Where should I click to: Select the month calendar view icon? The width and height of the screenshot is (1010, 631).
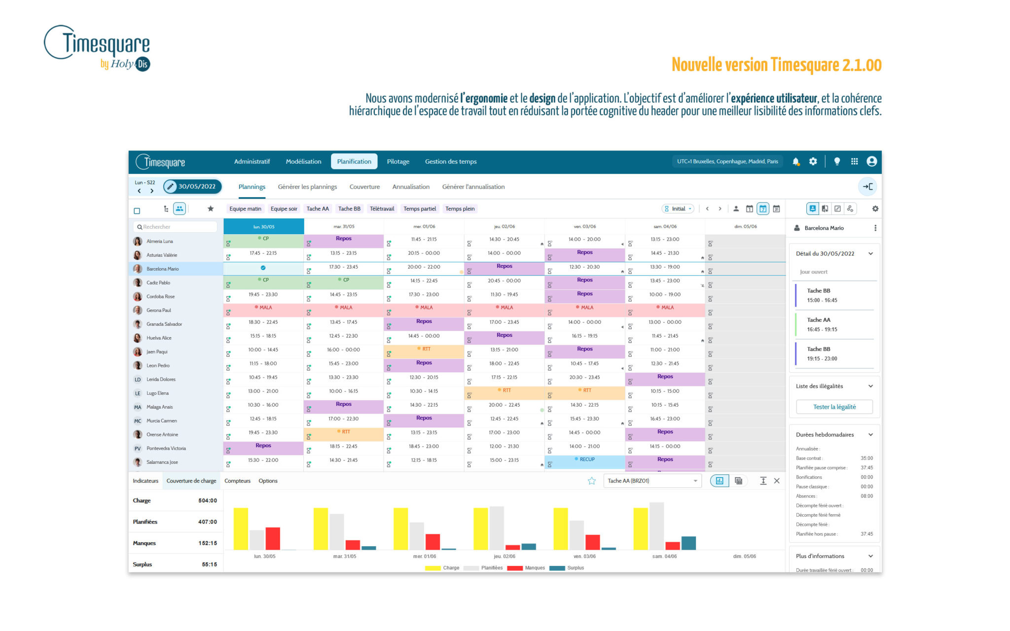pos(776,209)
